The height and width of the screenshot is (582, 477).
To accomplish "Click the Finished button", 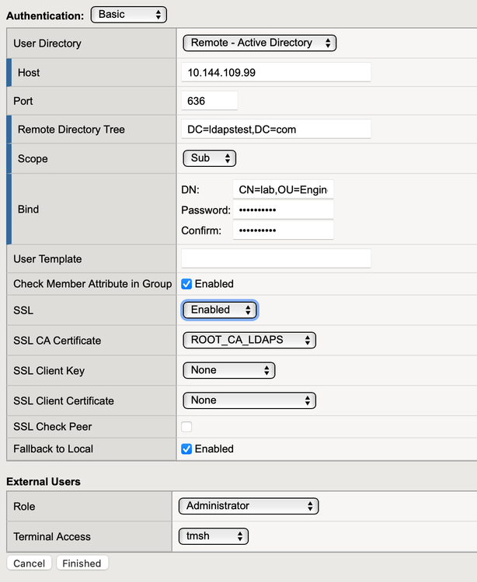I will tap(82, 563).
